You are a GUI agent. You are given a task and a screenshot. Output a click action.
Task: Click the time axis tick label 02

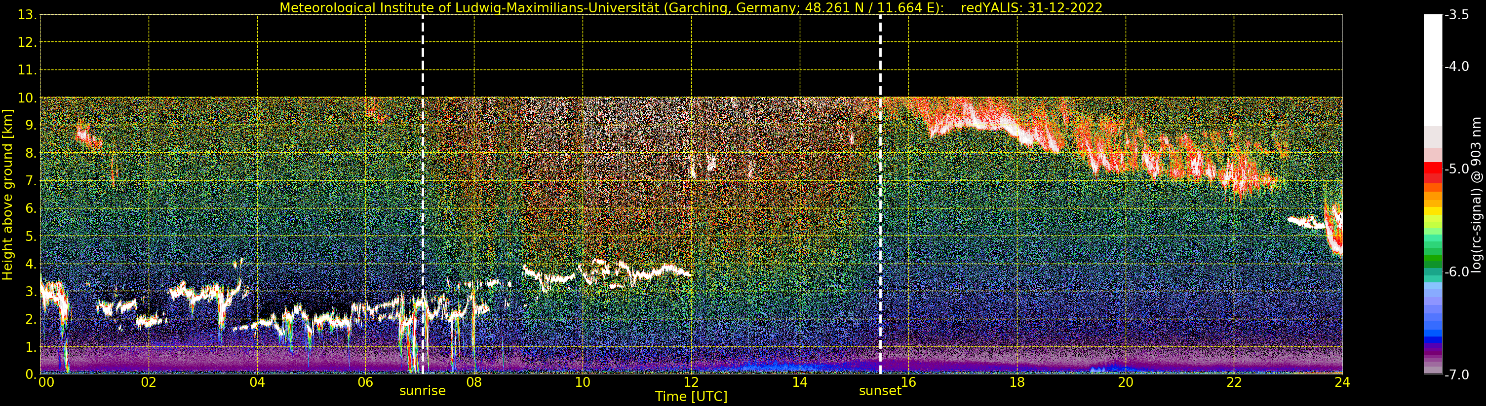[x=148, y=382]
